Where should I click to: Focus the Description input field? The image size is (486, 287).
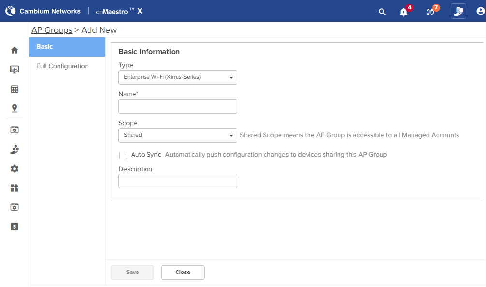[x=178, y=181]
